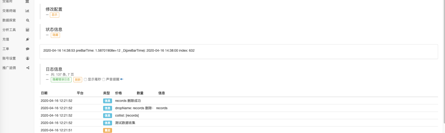Image resolution: width=445 pixels, height=133 pixels.
Task: Click the blue speaker icon next to 声音提醒
Action: (x=122, y=79)
